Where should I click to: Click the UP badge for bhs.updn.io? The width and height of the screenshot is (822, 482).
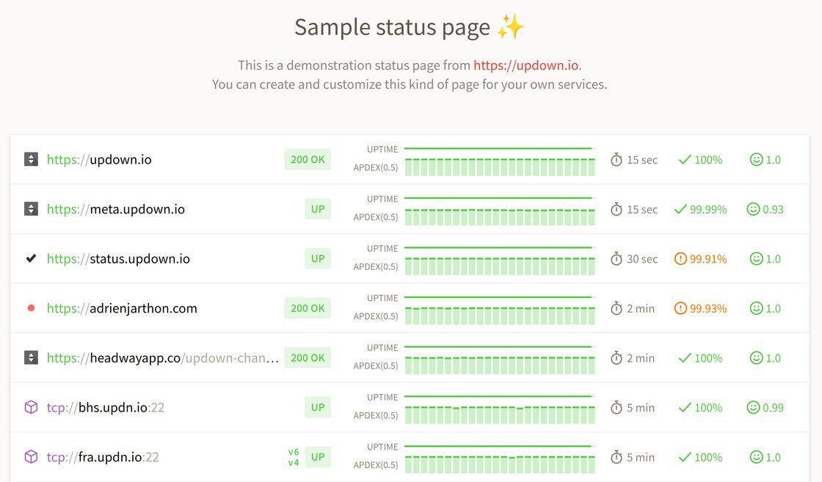318,407
